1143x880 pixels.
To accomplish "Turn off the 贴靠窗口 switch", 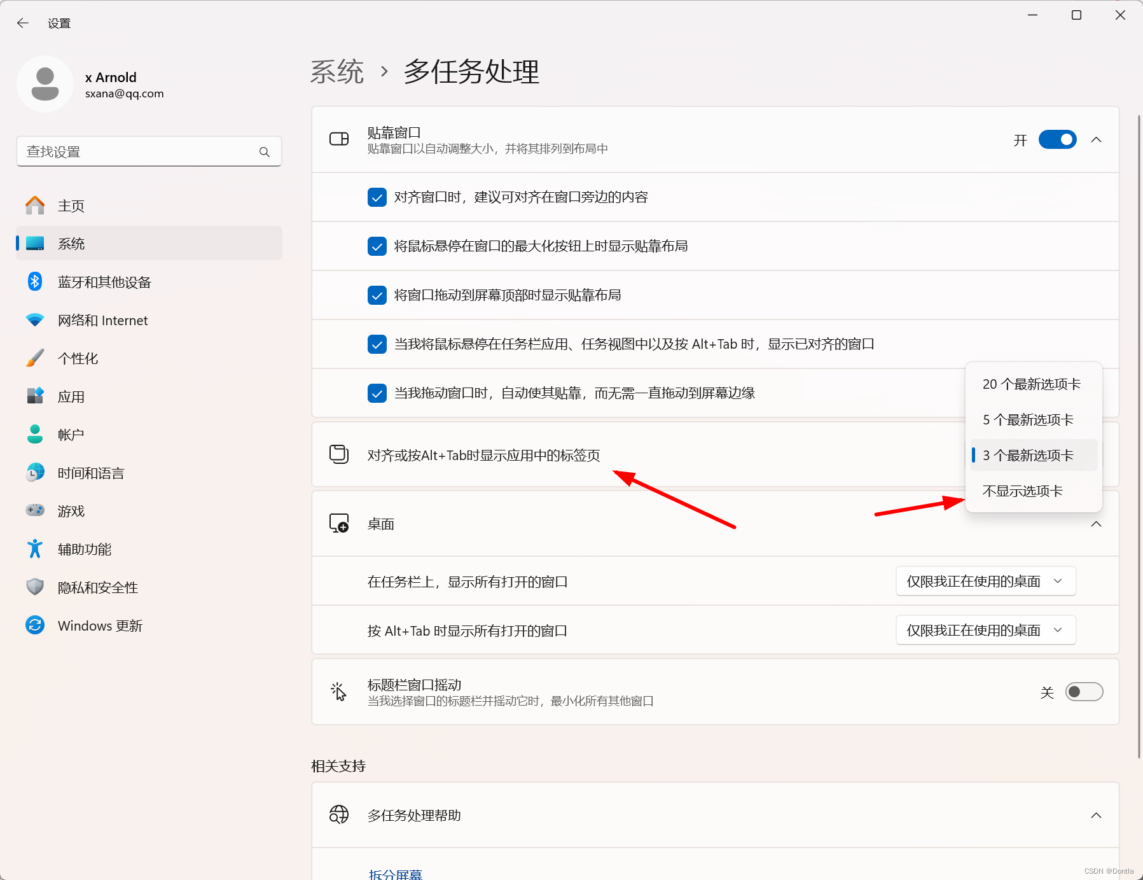I will click(1057, 139).
